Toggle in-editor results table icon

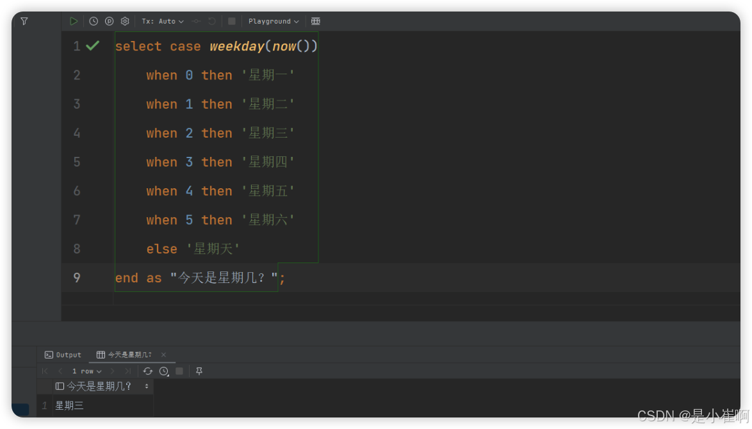coord(316,21)
